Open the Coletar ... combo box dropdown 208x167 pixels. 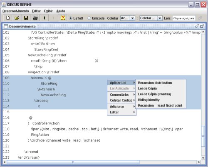pyautogui.click(x=160, y=18)
